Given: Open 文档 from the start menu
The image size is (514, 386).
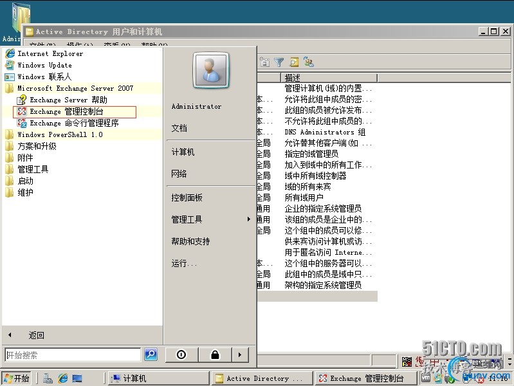Looking at the screenshot, I should click(x=179, y=128).
